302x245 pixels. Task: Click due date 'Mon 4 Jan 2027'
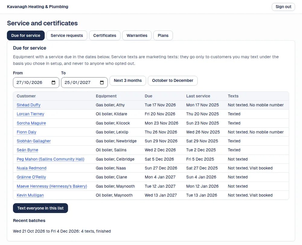160,177
